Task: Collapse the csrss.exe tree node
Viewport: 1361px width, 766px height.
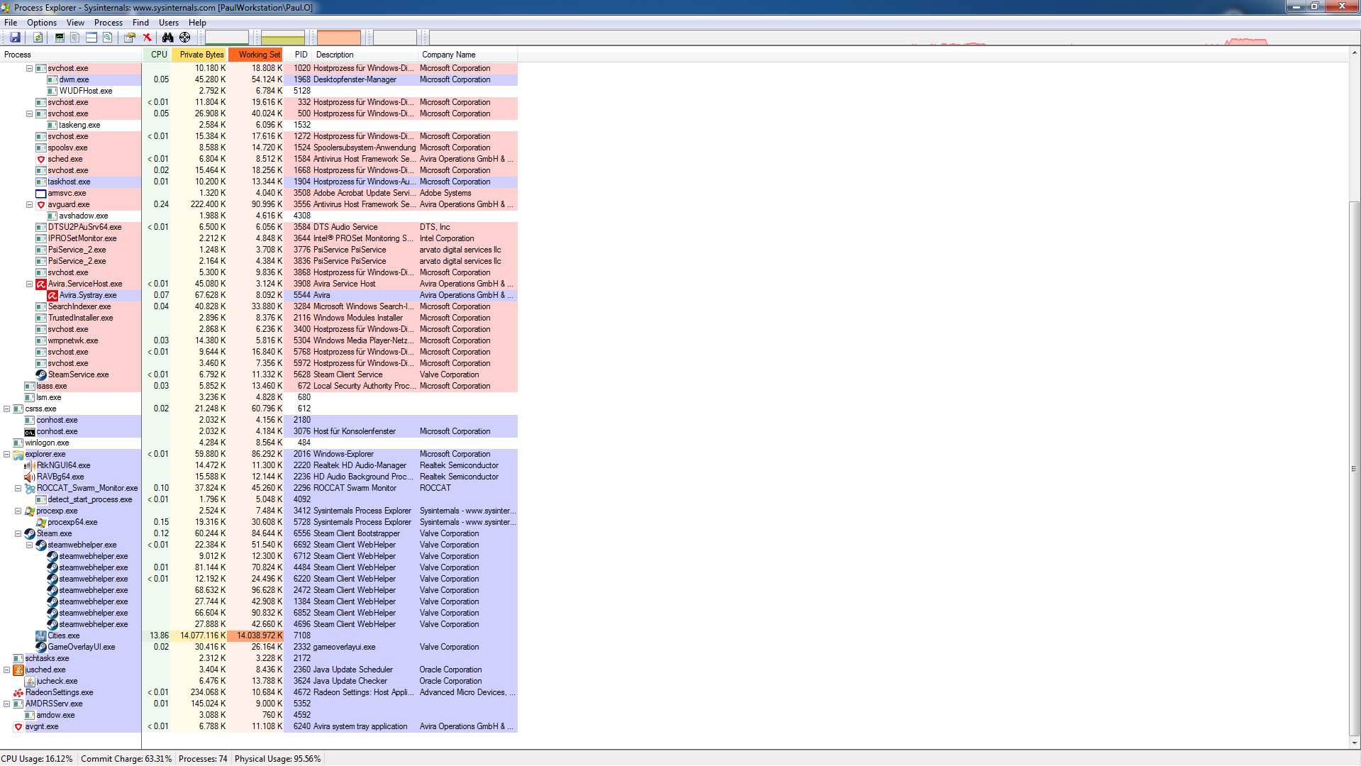Action: click(x=6, y=409)
